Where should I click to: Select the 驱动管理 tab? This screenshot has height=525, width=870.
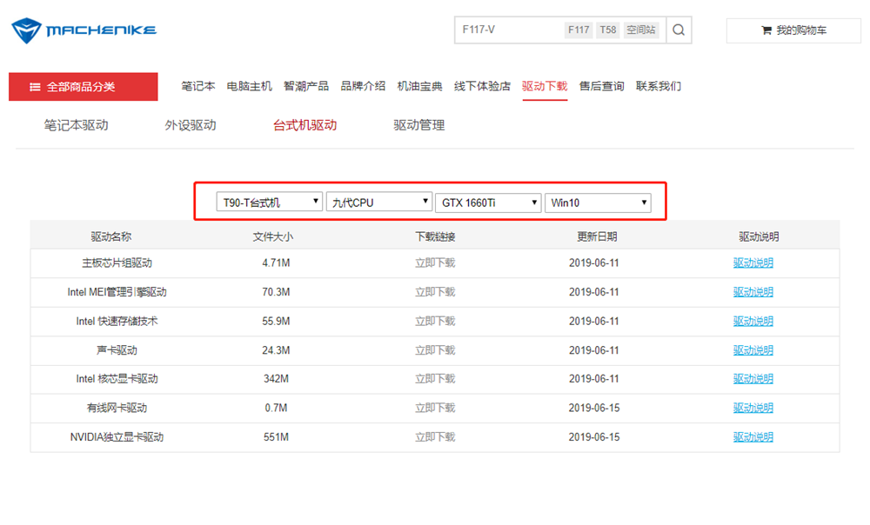pyautogui.click(x=419, y=125)
